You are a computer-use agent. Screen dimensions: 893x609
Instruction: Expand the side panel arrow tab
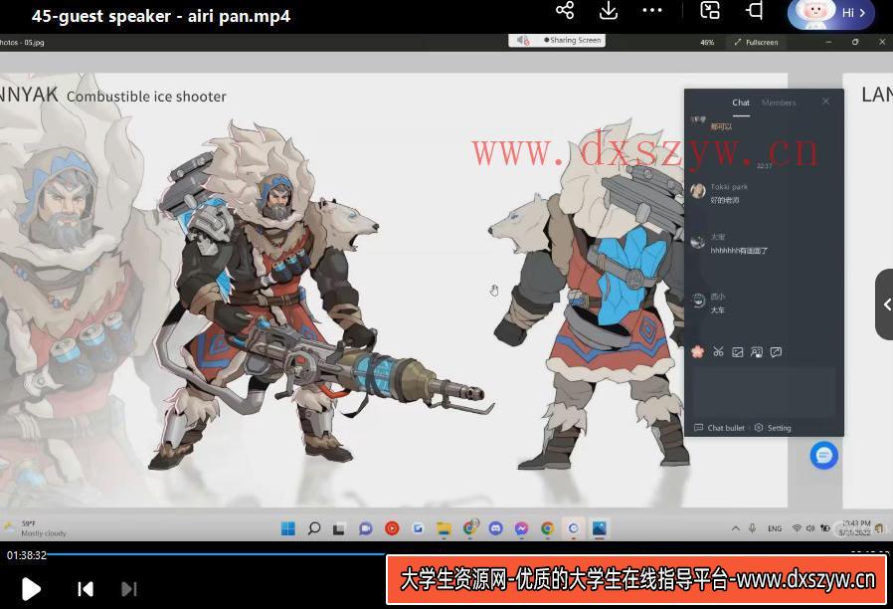(885, 304)
